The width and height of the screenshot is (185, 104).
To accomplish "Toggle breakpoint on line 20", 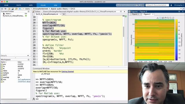I will (x=37, y=23).
